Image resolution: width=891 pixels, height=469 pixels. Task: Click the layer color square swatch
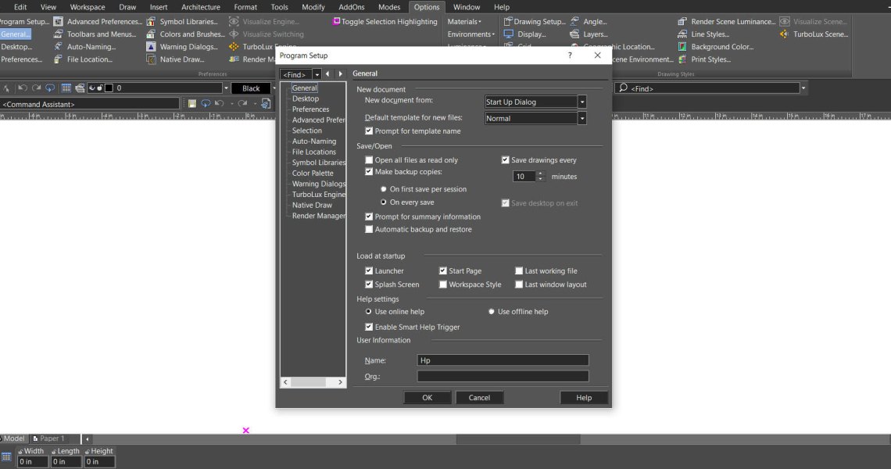point(109,88)
